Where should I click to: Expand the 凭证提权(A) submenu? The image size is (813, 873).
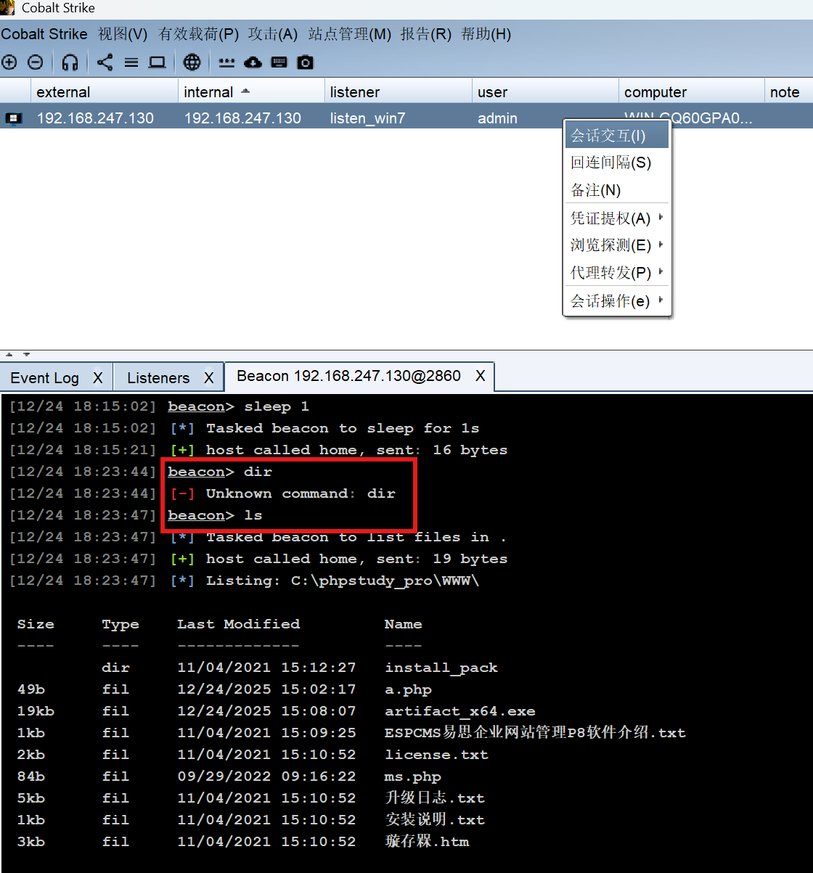tap(617, 218)
